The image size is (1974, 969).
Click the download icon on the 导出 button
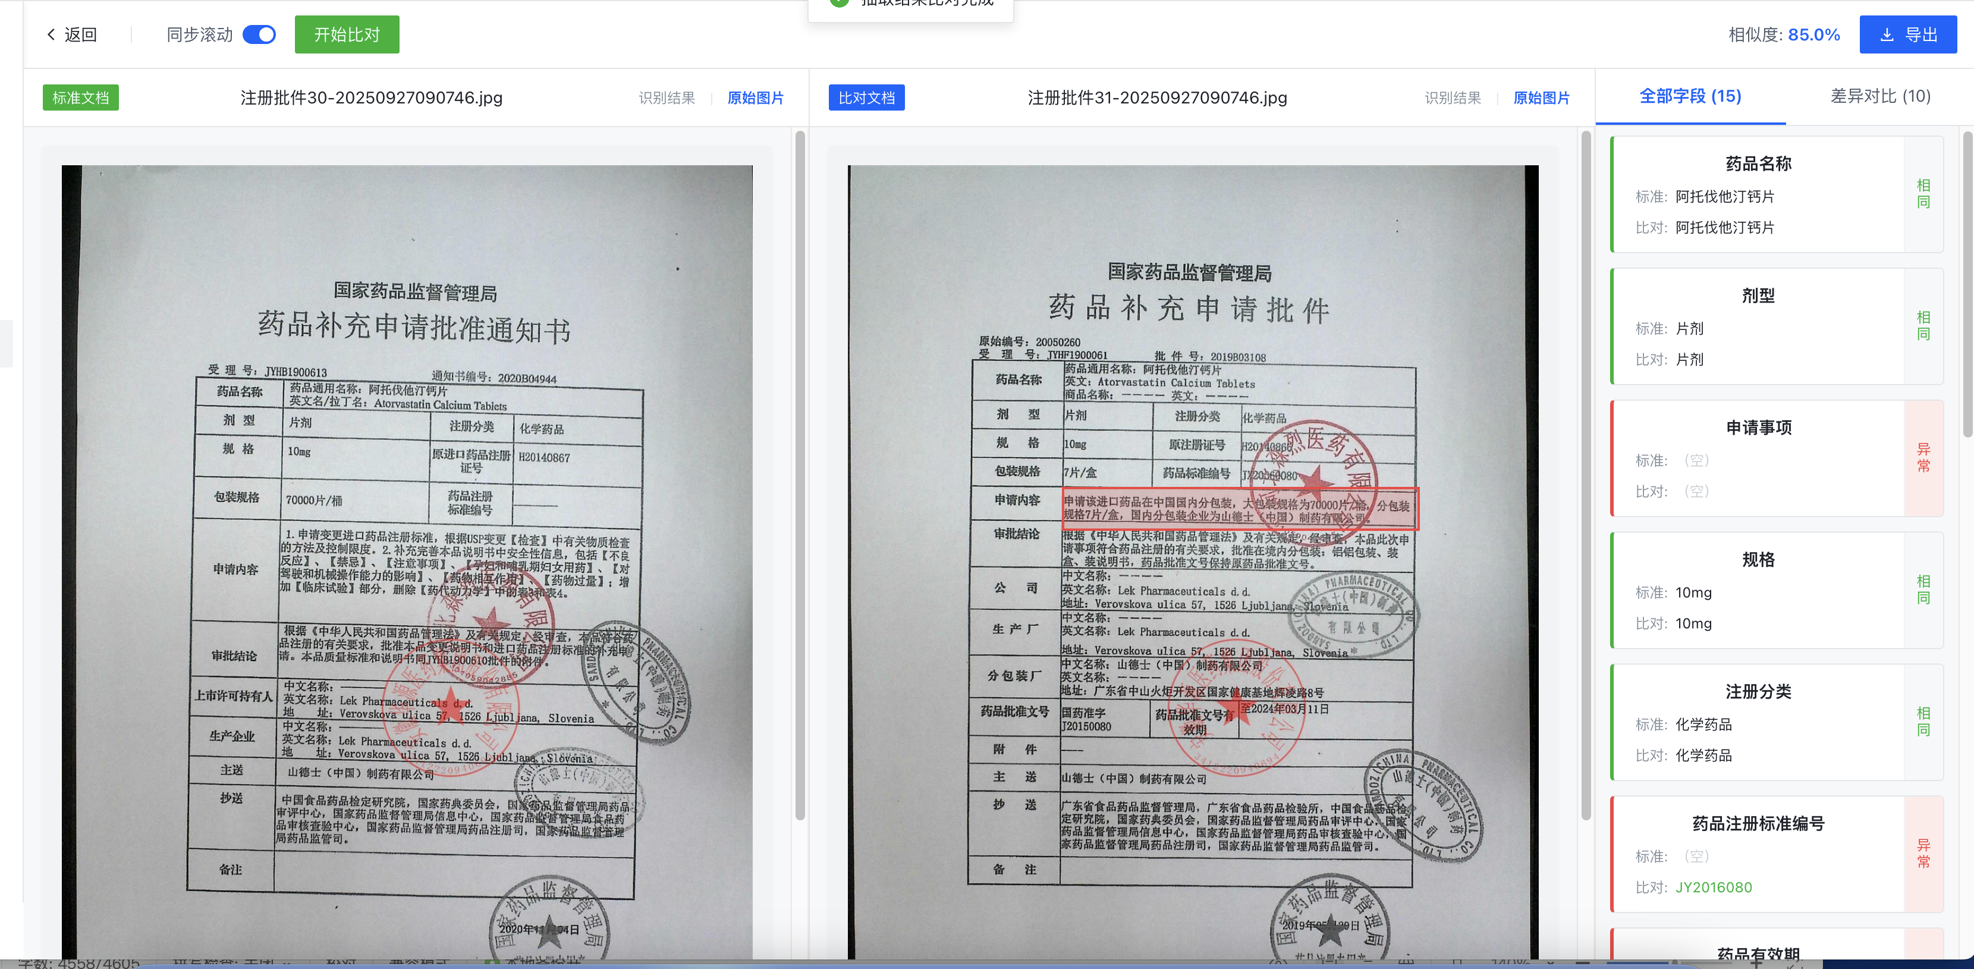[1887, 34]
